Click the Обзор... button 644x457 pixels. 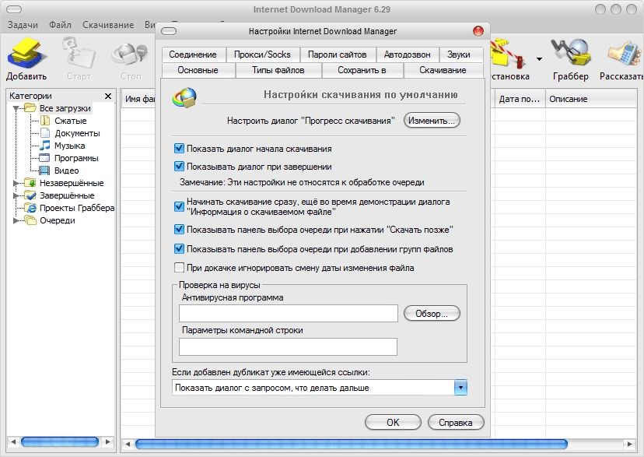coord(432,314)
